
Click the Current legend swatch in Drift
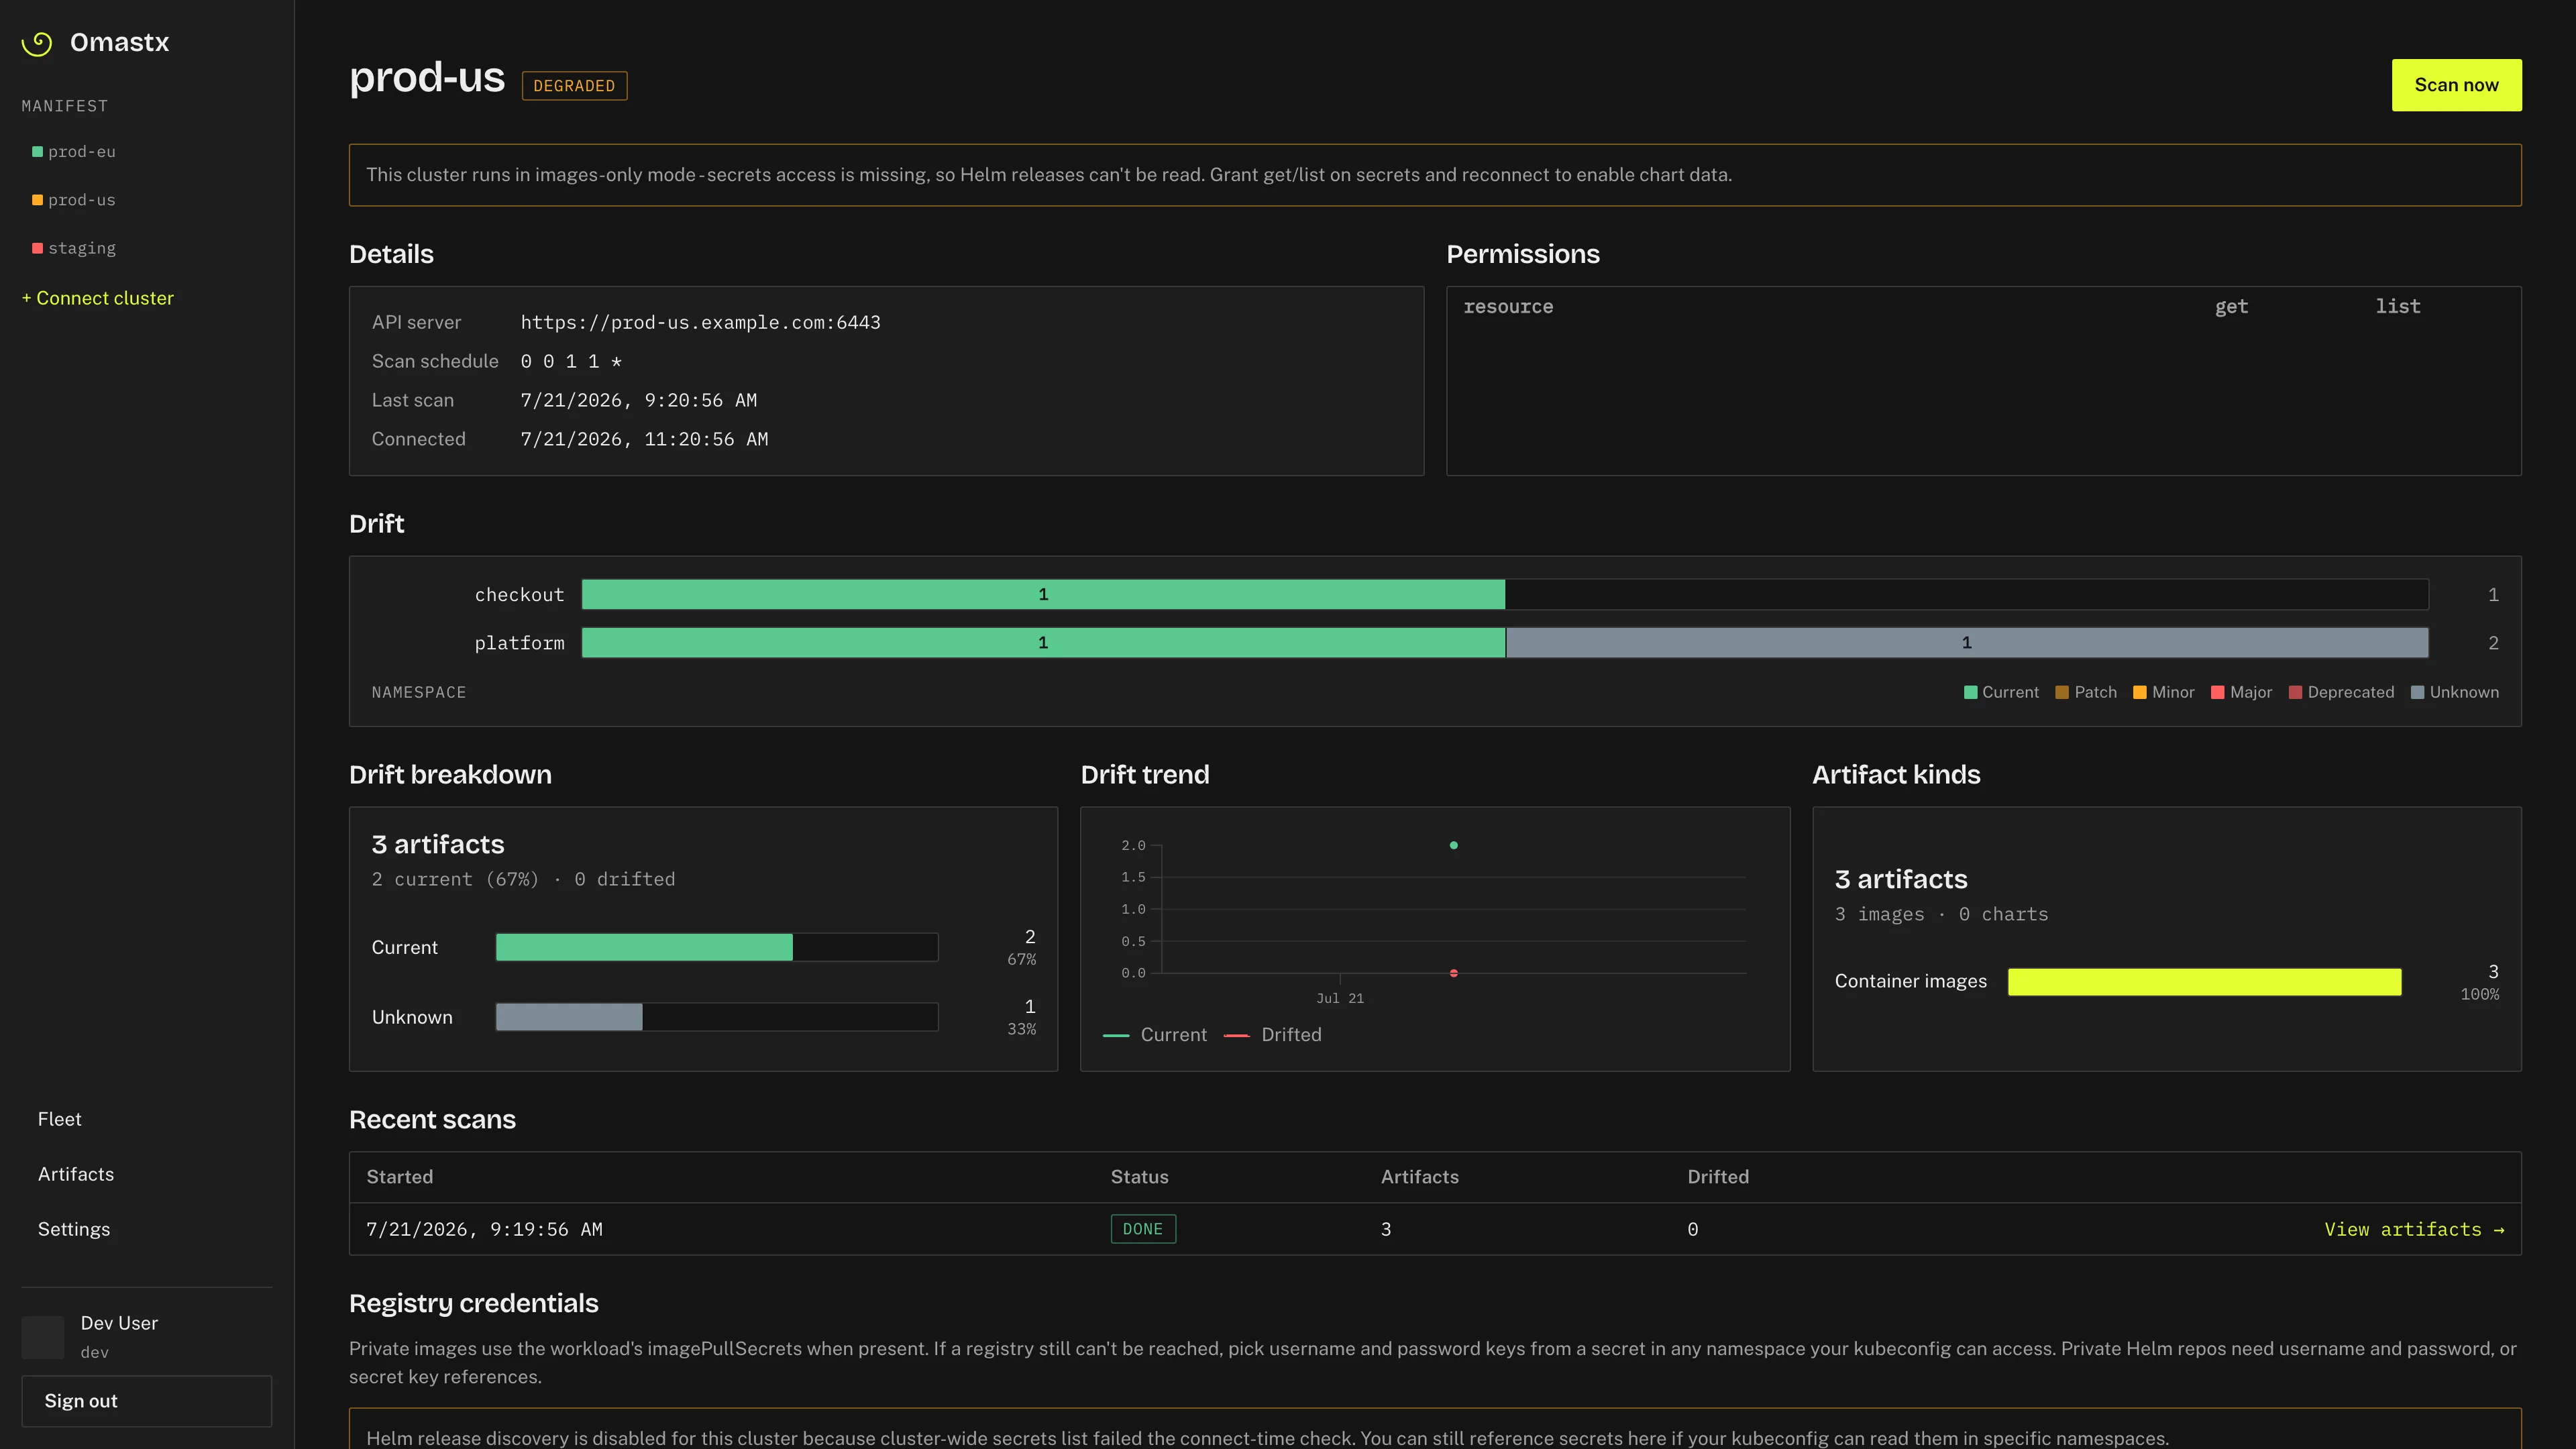pyautogui.click(x=1970, y=692)
